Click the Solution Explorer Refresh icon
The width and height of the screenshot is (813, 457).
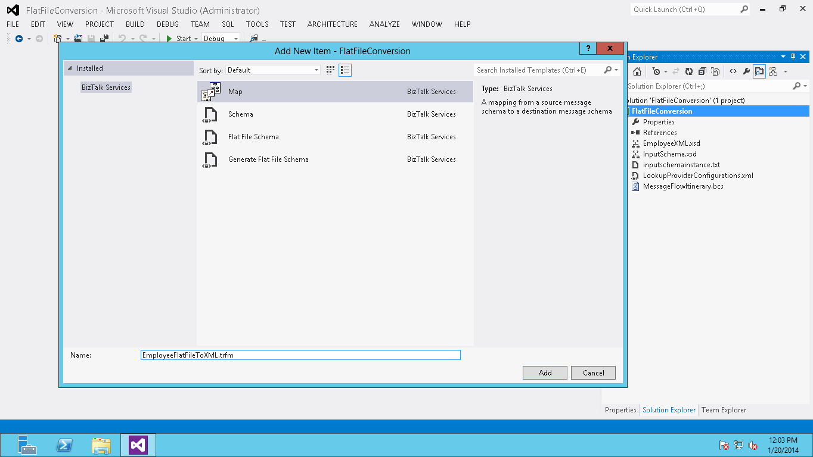(x=688, y=71)
